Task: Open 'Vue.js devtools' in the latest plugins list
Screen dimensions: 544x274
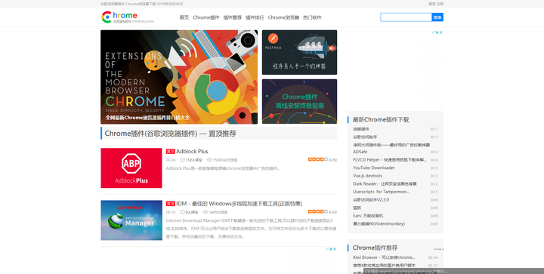Action: coord(367,176)
